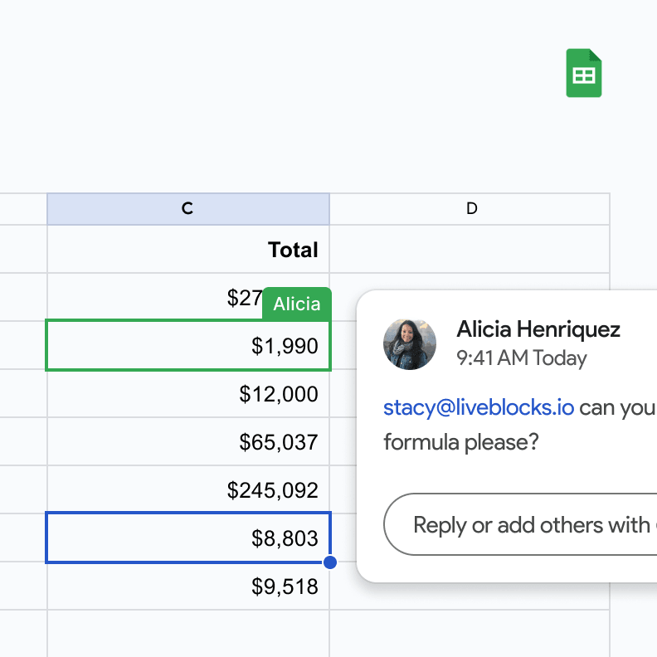This screenshot has width=657, height=657.
Task: Select column D header
Action: pyautogui.click(x=470, y=209)
